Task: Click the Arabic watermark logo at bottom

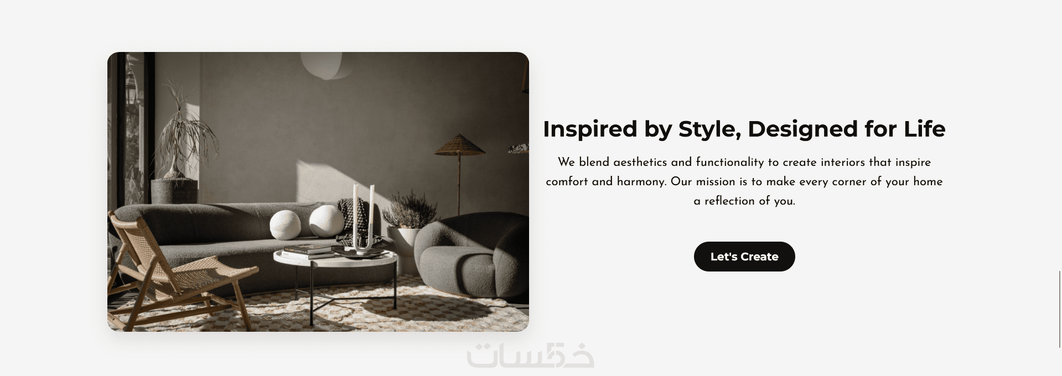Action: pos(530,356)
